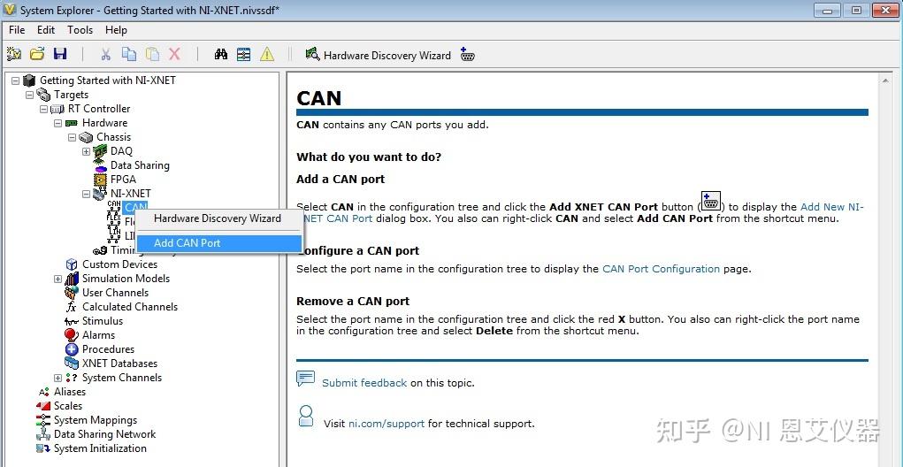
Task: Click the Paste toolbar icon
Action: tap(152, 54)
